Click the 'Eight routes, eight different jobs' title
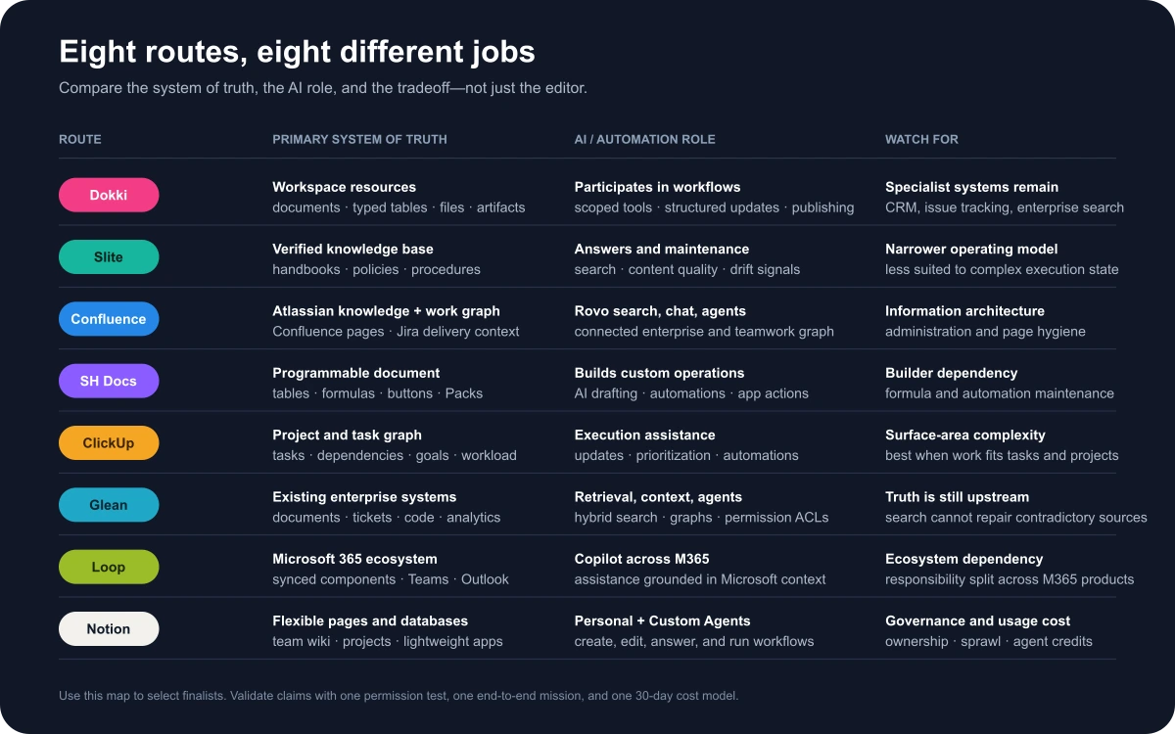The width and height of the screenshot is (1175, 734). pyautogui.click(x=297, y=51)
